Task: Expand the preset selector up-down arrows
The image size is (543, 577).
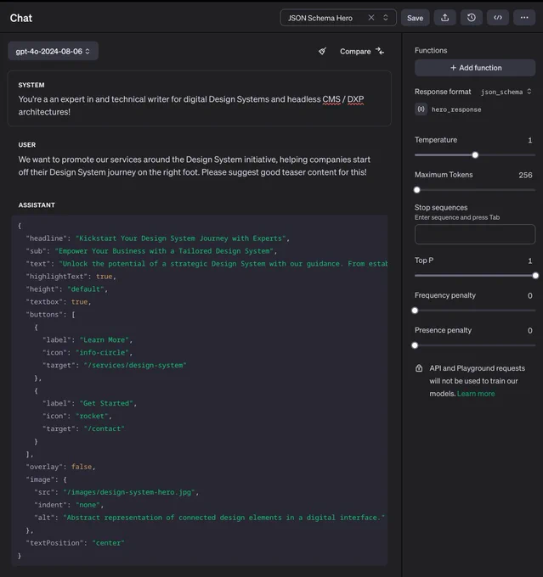Action: point(385,18)
